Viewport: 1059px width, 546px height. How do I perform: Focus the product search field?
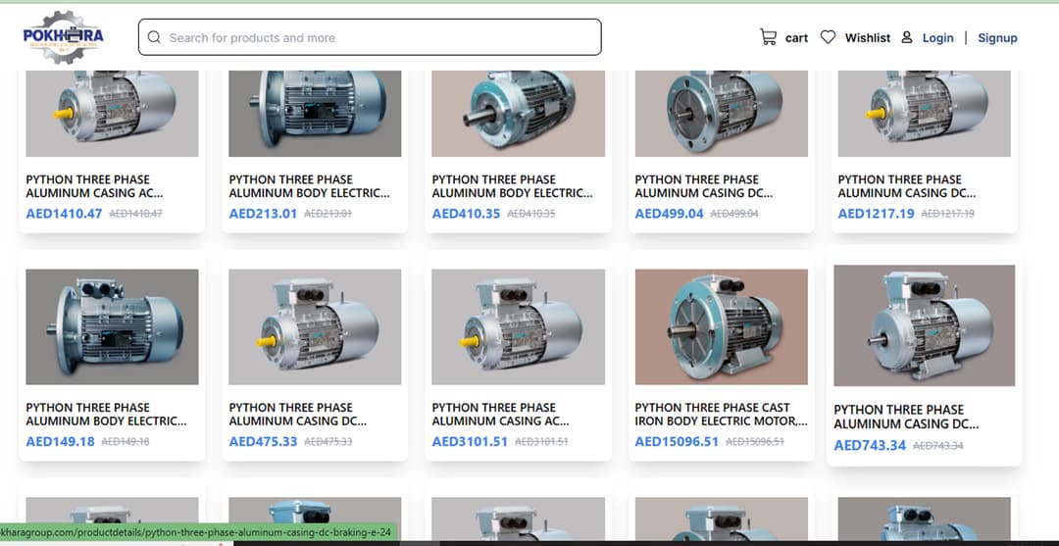coord(378,38)
